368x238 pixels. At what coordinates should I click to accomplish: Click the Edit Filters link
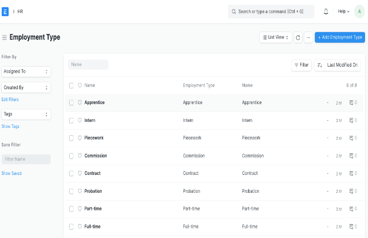pyautogui.click(x=10, y=99)
